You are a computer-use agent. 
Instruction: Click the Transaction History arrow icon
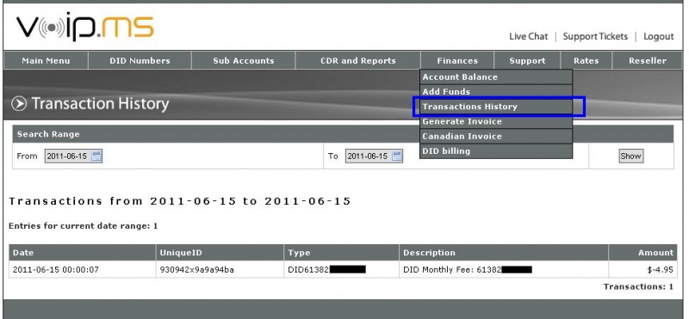point(19,104)
